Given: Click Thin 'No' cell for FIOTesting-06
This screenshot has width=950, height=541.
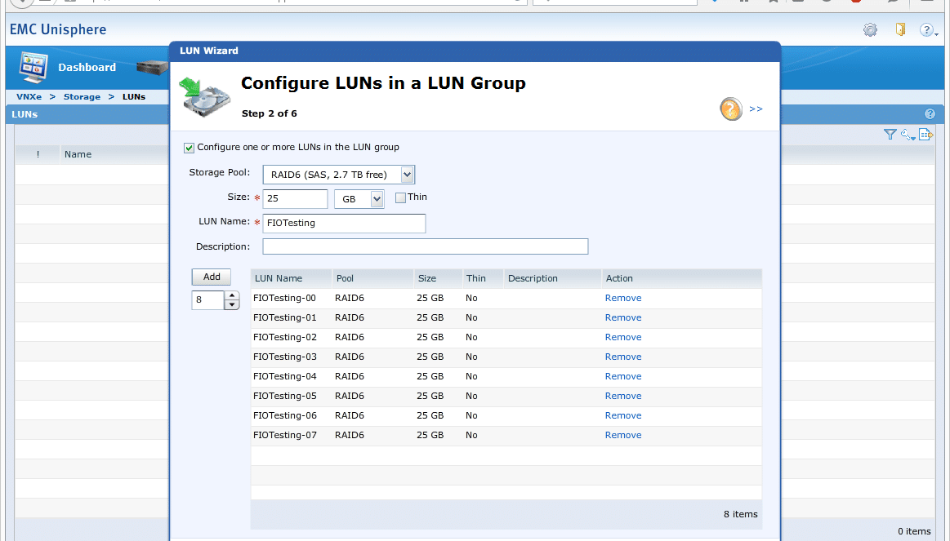Looking at the screenshot, I should pyautogui.click(x=471, y=415).
